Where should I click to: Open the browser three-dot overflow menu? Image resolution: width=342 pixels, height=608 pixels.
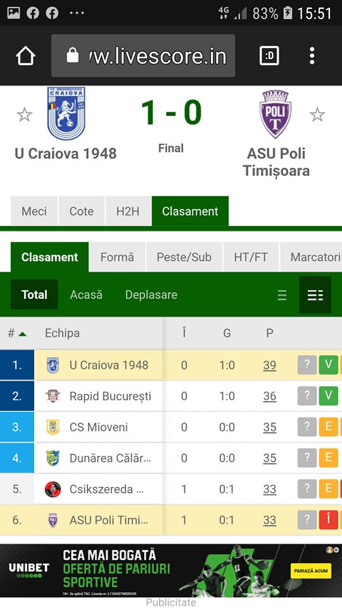312,56
